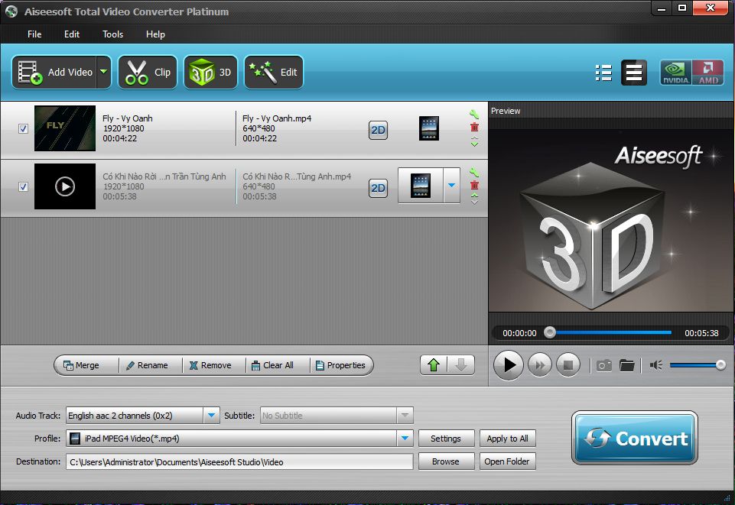This screenshot has height=505, width=735.
Task: Toggle the 2D button on Có Khi Nào row
Action: [x=379, y=188]
